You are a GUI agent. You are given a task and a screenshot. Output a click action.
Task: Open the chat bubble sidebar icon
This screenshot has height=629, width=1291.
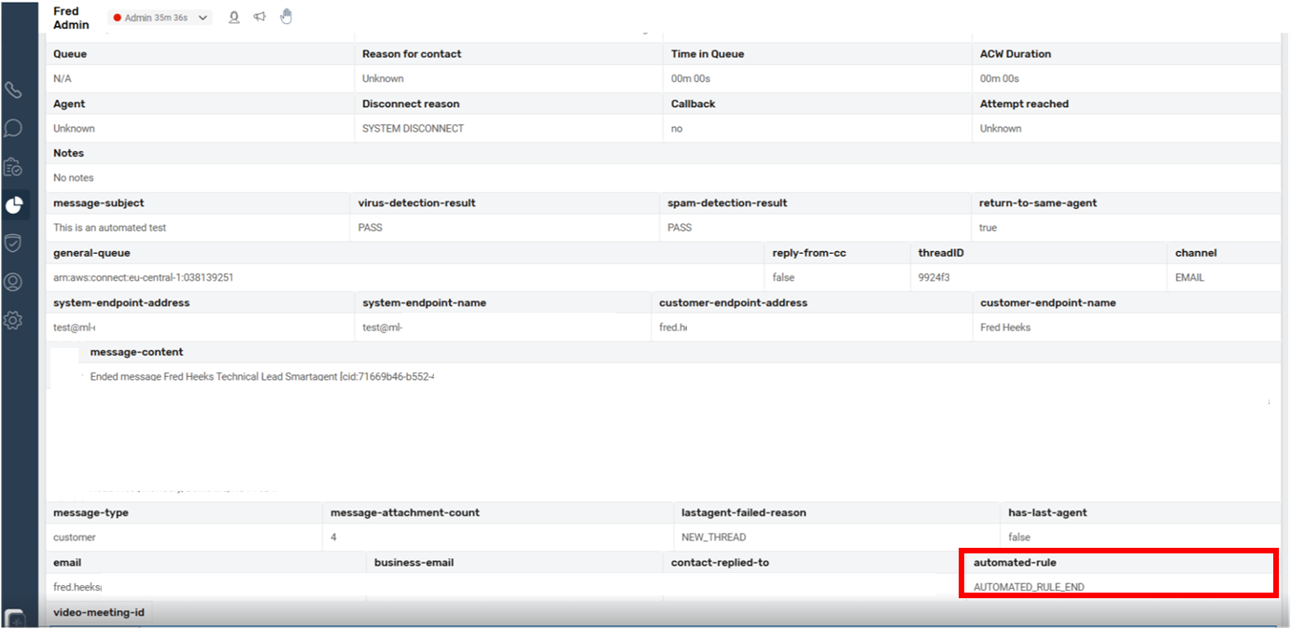pyautogui.click(x=13, y=129)
